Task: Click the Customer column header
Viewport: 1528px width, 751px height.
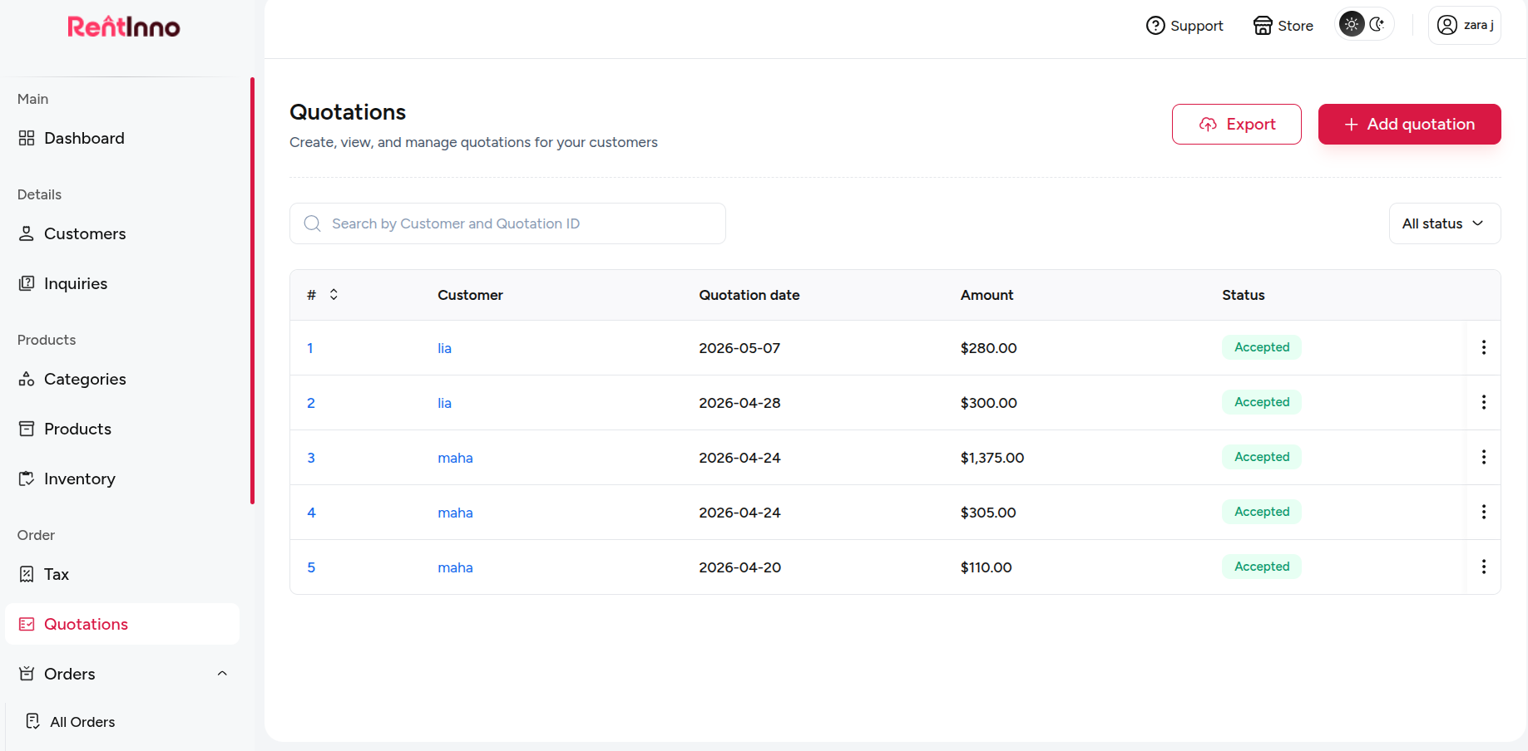Action: tap(470, 295)
